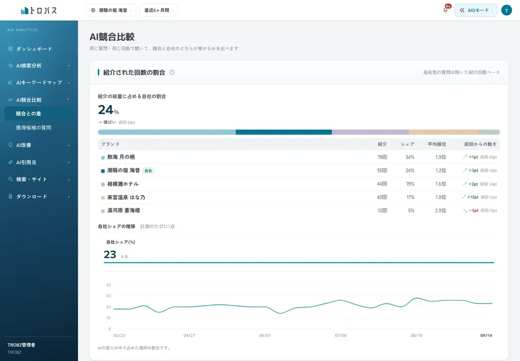Click the 熱海 月の栖 color swatch
Viewport: 520px width, 361px height.
103,157
